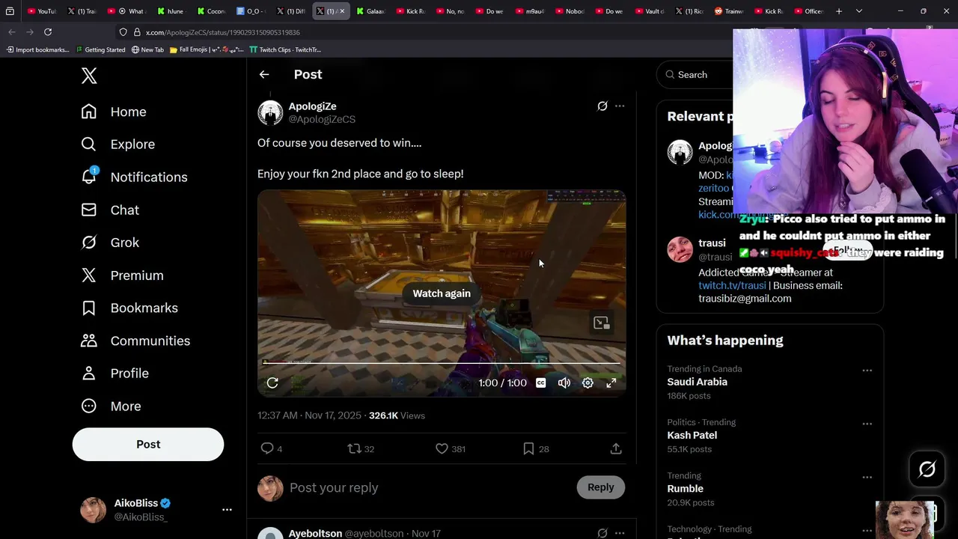Screen dimensions: 958x539
Task: Click the floating Grok button
Action: pyautogui.click(x=927, y=469)
